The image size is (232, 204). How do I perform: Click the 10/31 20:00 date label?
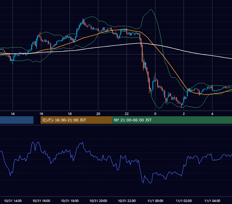click(x=98, y=201)
